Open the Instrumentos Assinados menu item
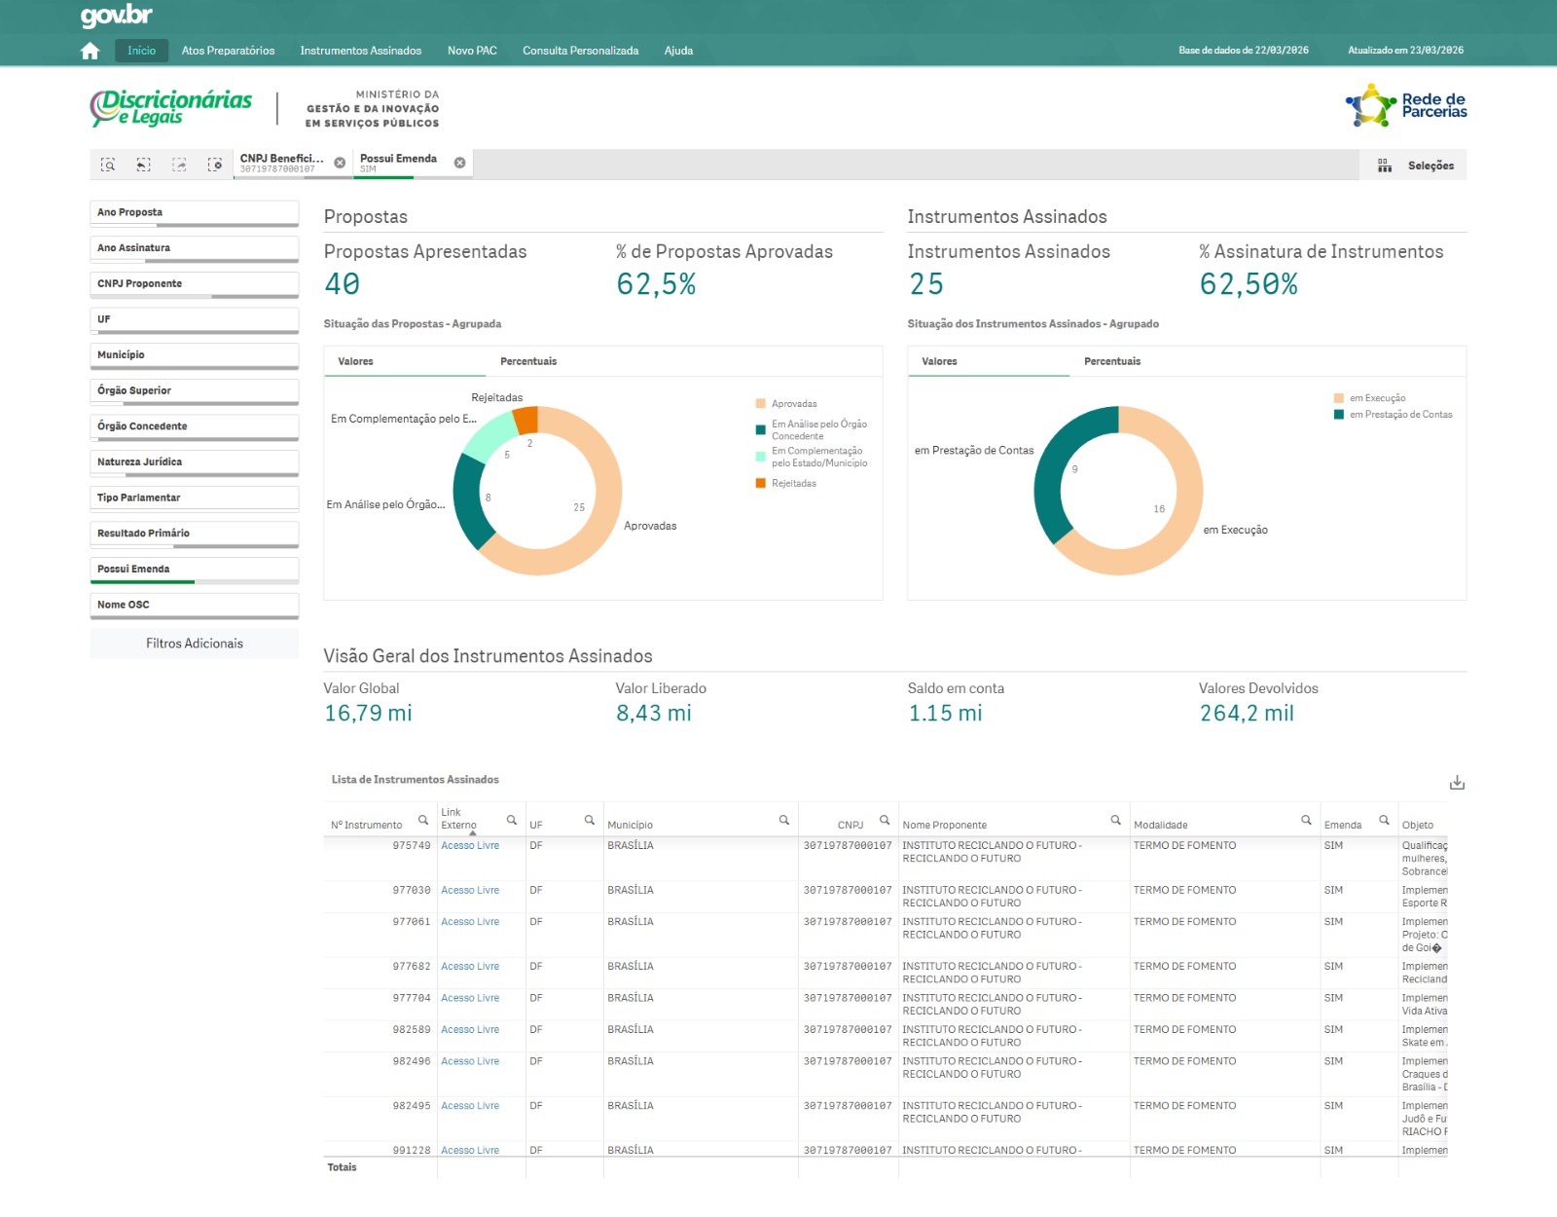1557x1217 pixels. [x=360, y=51]
